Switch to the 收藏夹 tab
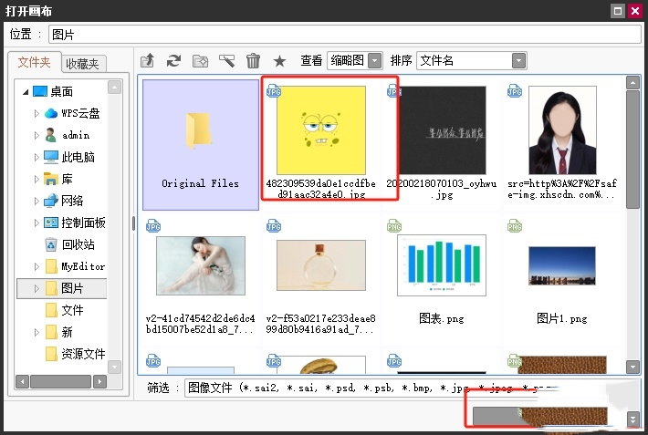 click(83, 64)
